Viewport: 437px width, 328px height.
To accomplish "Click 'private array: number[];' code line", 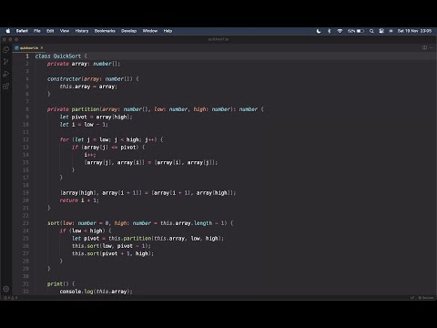I will pyautogui.click(x=84, y=64).
